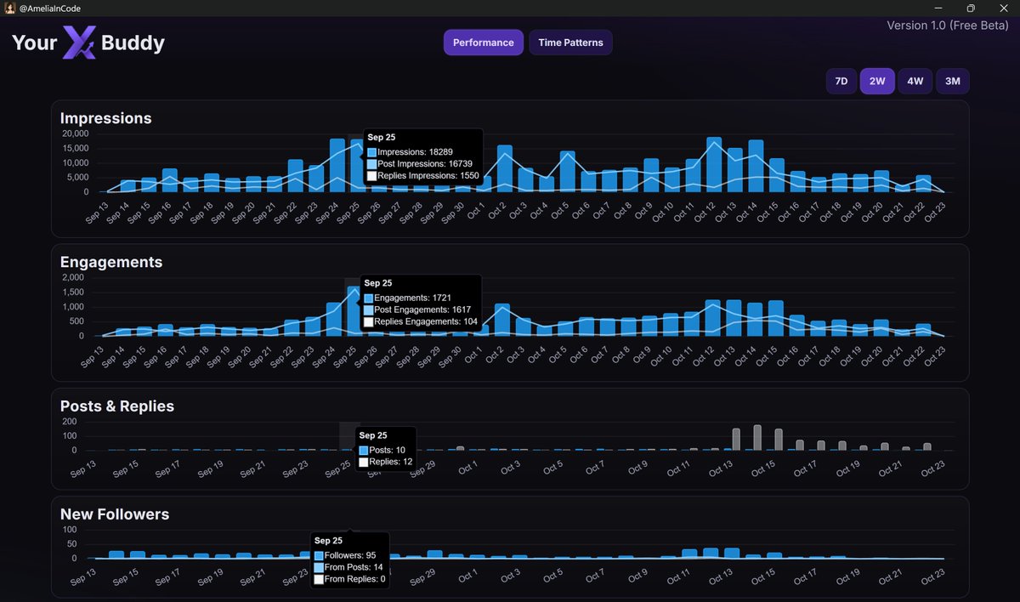Viewport: 1020px width, 602px height.
Task: Click 'Followers: 95' tooltip text
Action: (351, 555)
